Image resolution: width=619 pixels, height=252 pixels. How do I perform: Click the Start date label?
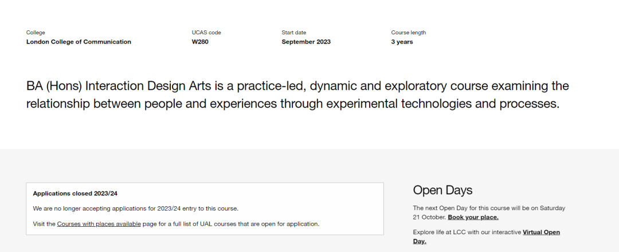pyautogui.click(x=293, y=33)
